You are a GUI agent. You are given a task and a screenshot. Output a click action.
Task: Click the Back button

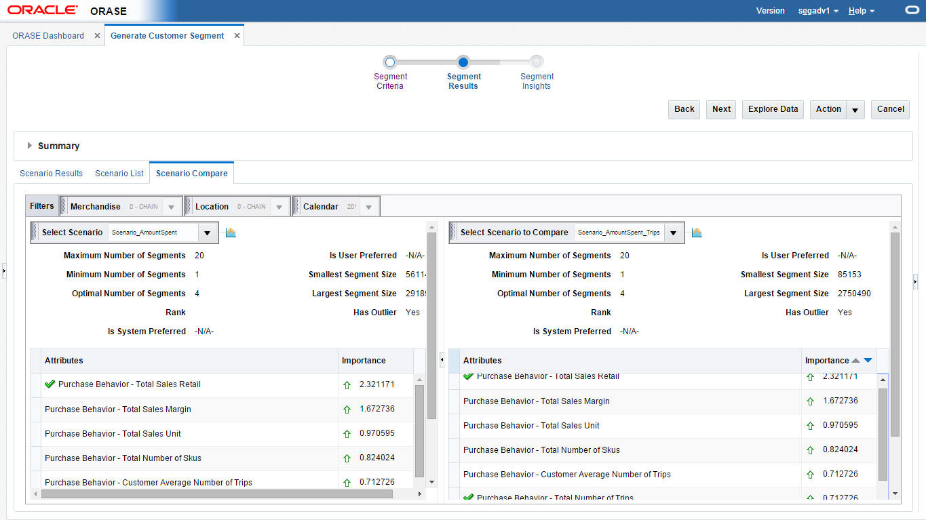(x=684, y=110)
